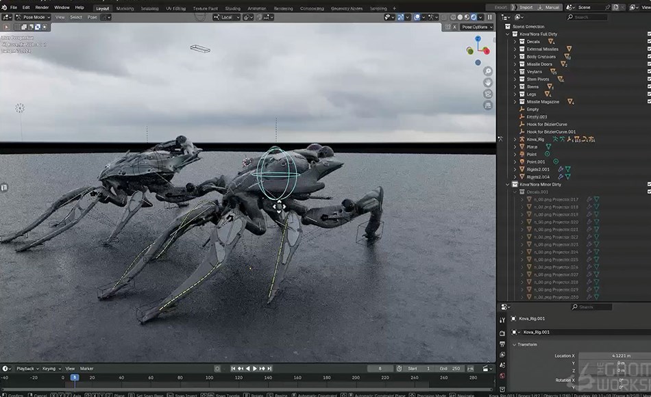Image resolution: width=651 pixels, height=397 pixels.
Task: Expand the Kova_Rig object in the outliner
Action: pos(514,140)
